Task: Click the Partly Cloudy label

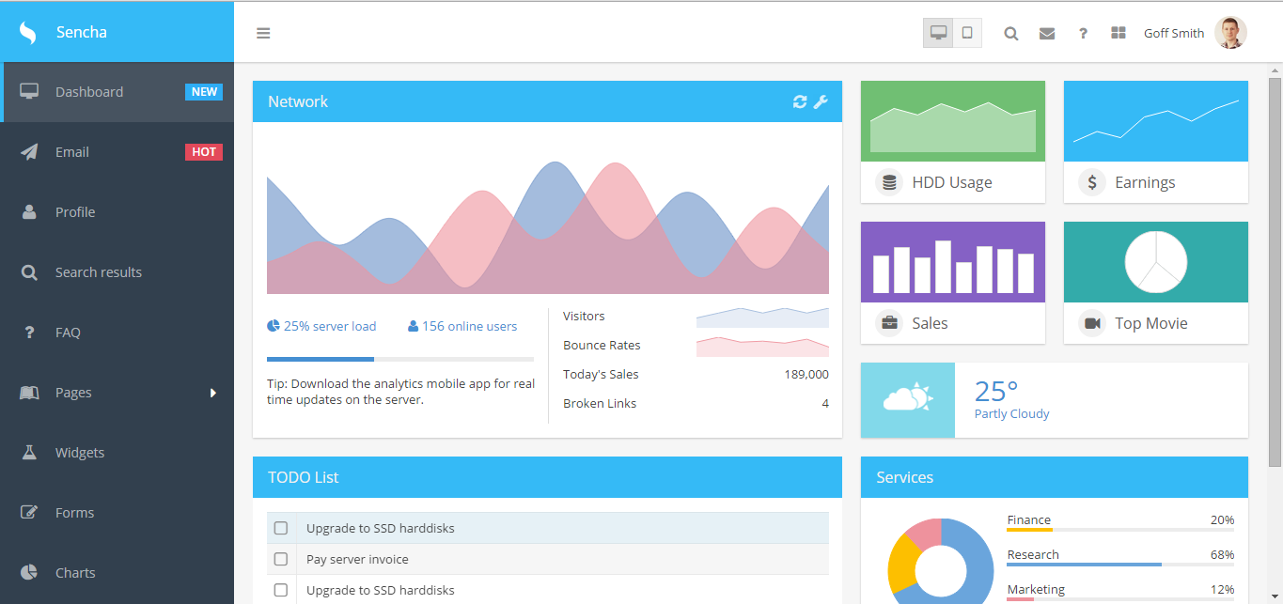Action: coord(1011,413)
